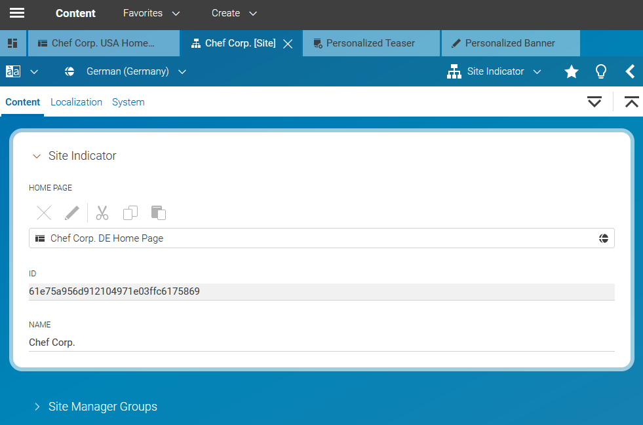Collapse the Site Indicator section
643x425 pixels.
[37, 156]
